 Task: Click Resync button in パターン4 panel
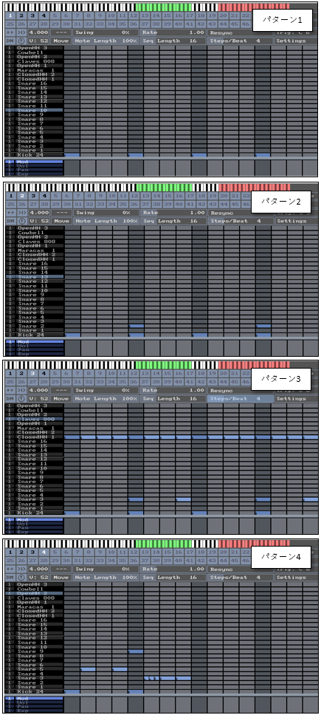(241, 569)
